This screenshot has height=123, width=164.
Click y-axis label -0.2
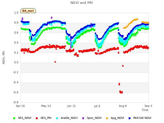pyautogui.click(x=16, y=72)
